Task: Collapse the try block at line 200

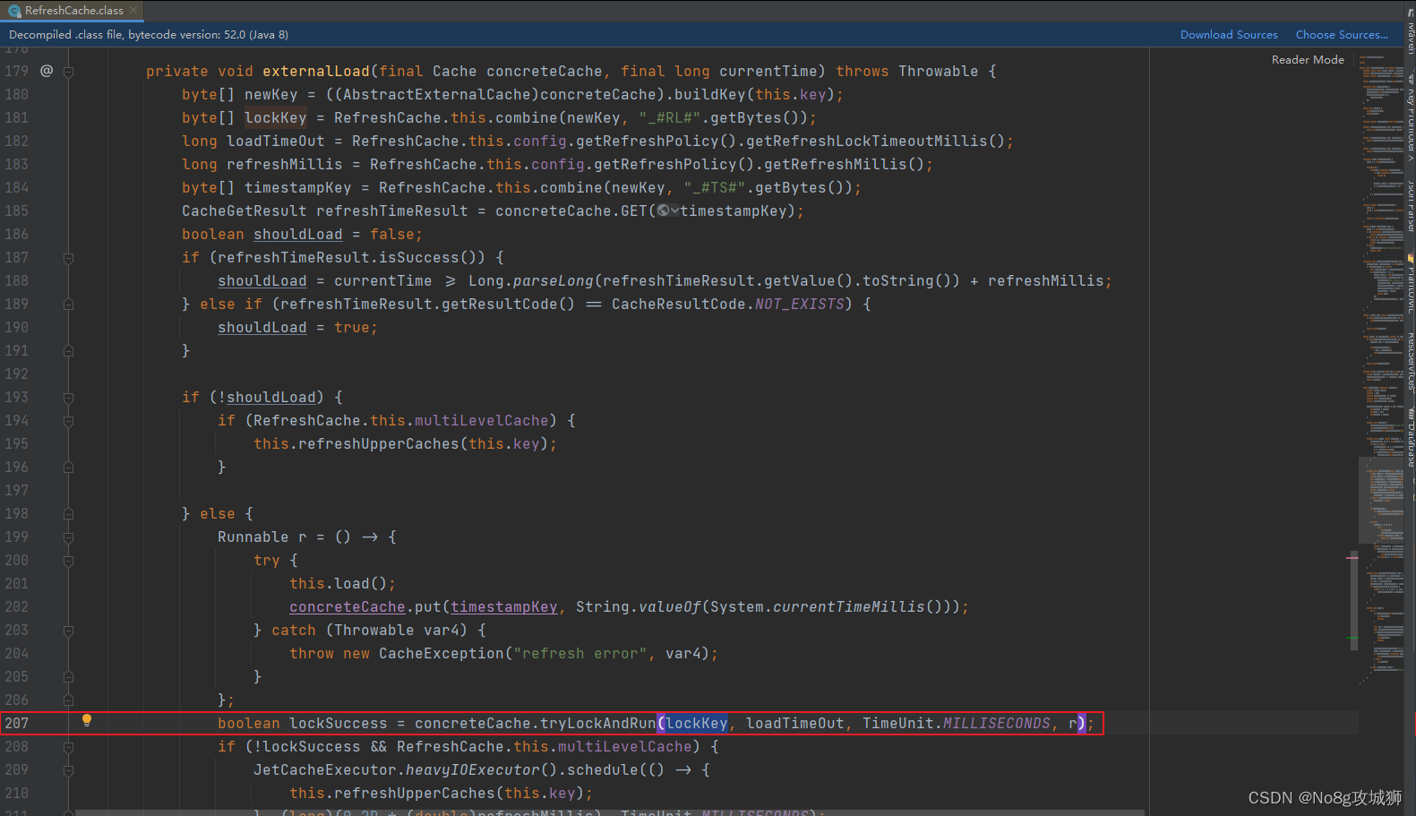Action: pyautogui.click(x=68, y=561)
